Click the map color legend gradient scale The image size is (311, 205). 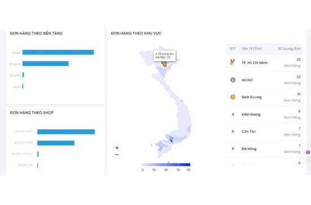point(166,164)
